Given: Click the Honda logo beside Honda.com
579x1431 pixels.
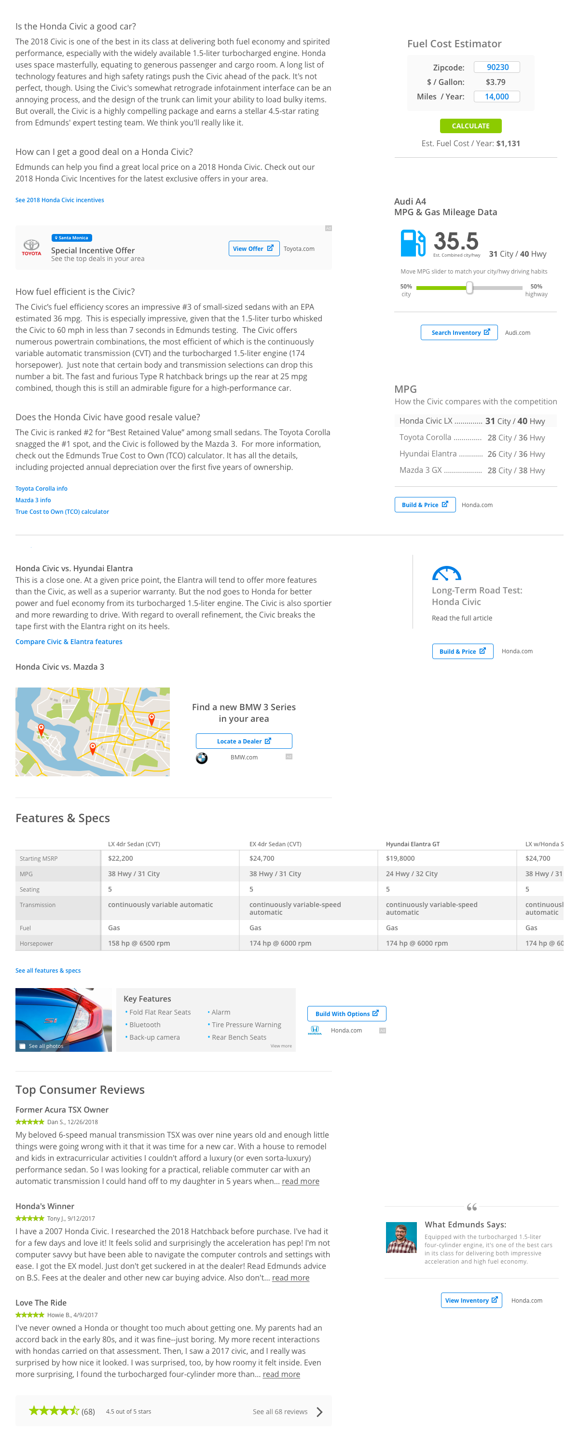Looking at the screenshot, I should tap(315, 1030).
